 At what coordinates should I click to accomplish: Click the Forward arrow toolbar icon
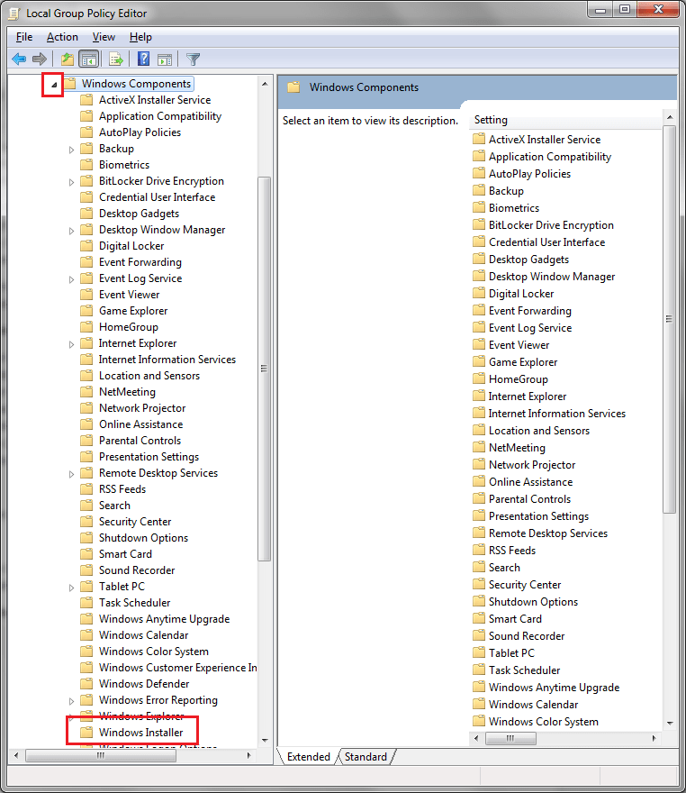click(40, 59)
